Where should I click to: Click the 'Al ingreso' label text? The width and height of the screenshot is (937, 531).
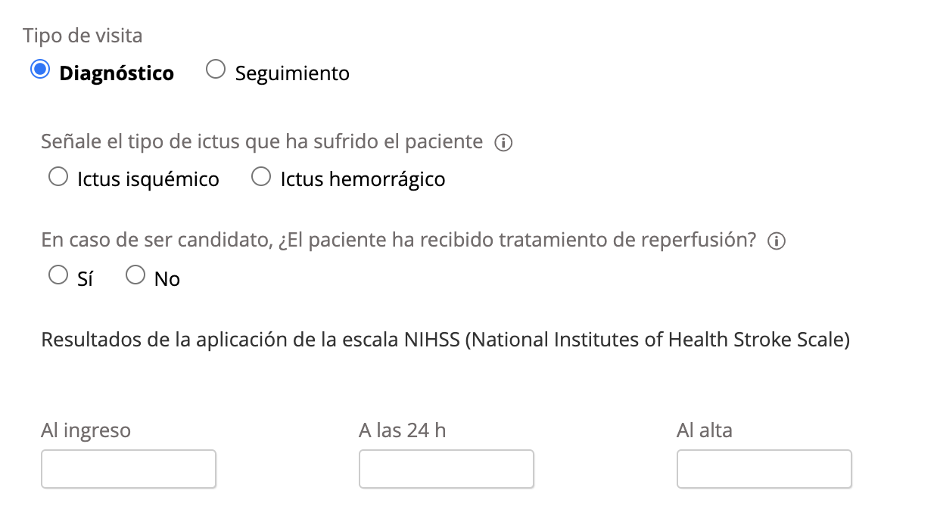tap(86, 431)
